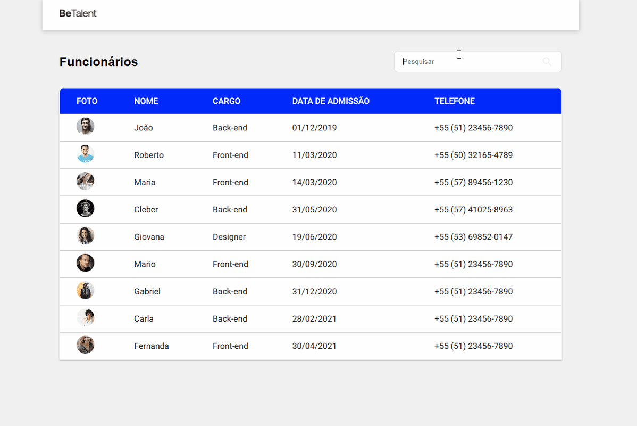Click admission date 31/12/2020

click(314, 291)
